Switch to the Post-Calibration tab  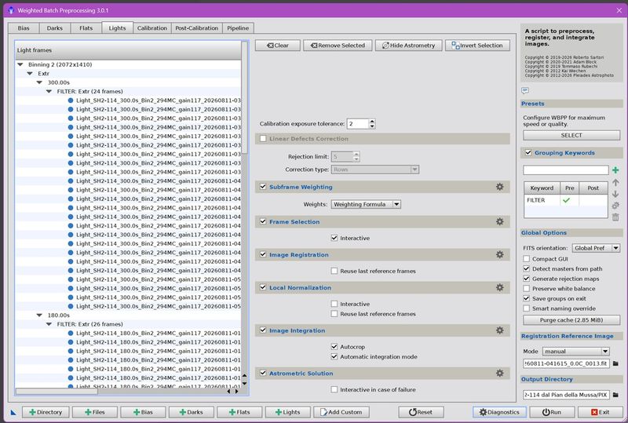pos(197,28)
